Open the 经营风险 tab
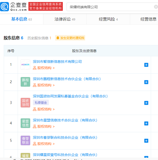Image resolution: width=158 pixels, height=160 pixels. [108, 19]
